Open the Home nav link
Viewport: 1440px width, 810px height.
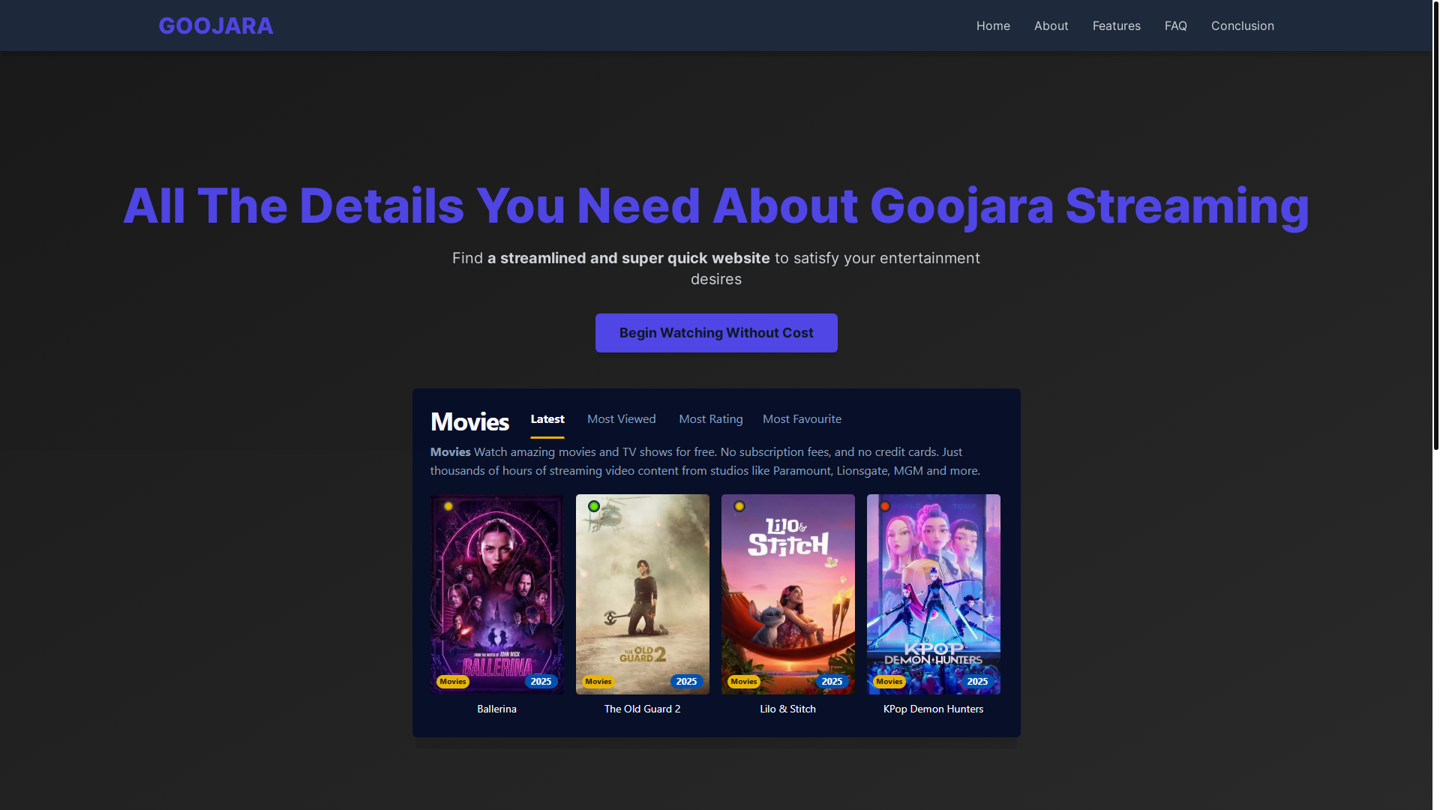pyautogui.click(x=993, y=25)
